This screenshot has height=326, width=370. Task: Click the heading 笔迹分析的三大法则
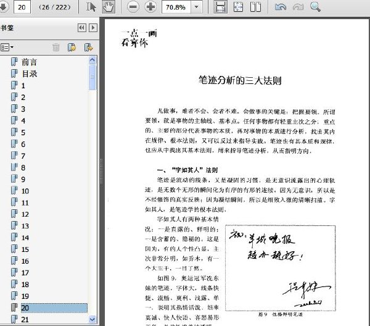pyautogui.click(x=240, y=80)
